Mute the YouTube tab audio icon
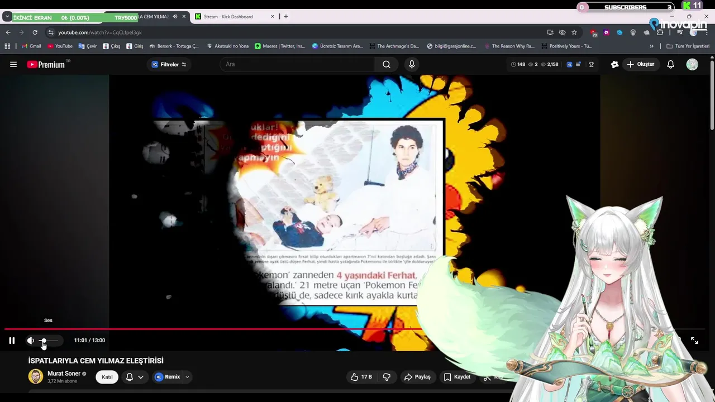This screenshot has width=715, height=402. pyautogui.click(x=175, y=17)
